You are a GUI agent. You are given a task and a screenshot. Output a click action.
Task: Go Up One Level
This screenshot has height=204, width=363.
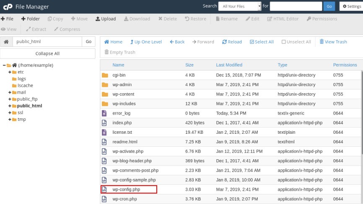[146, 42]
